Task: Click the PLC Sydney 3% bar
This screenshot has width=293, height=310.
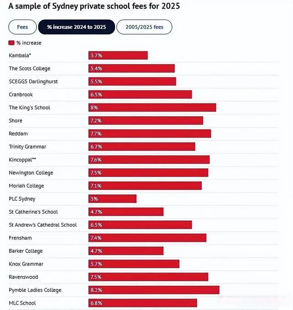Action: pos(113,199)
